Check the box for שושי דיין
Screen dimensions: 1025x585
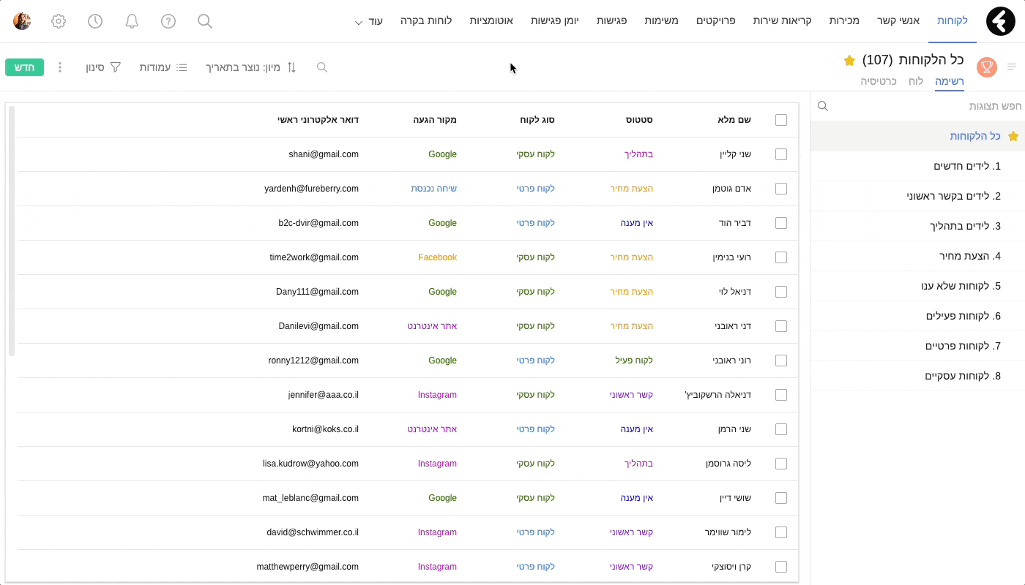coord(781,498)
